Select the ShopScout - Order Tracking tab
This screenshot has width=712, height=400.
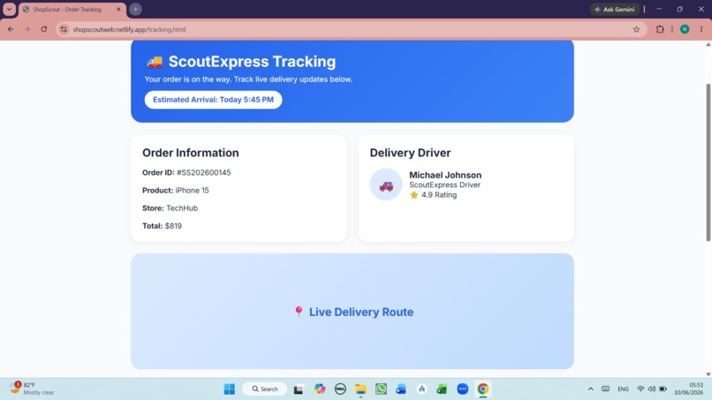click(x=67, y=9)
